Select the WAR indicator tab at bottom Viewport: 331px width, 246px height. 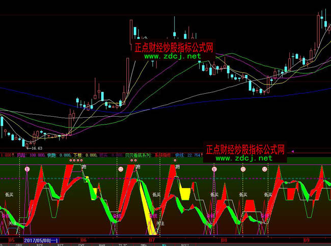(101, 244)
